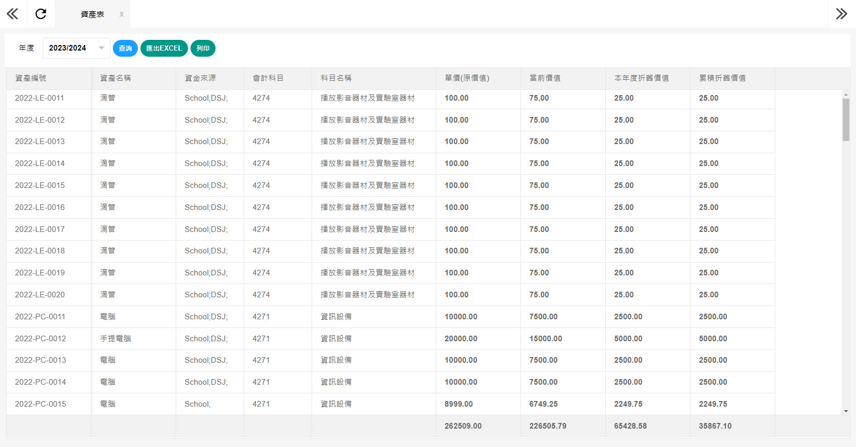Image resolution: width=856 pixels, height=447 pixels.
Task: Click the 會計科目 column header
Action: click(268, 78)
